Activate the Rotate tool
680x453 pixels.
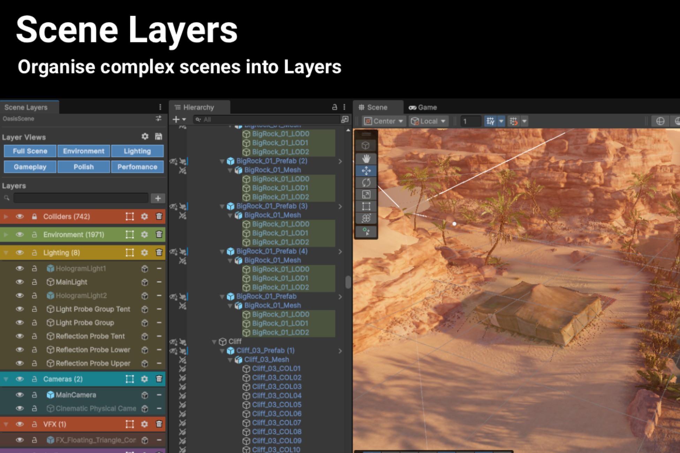coord(365,183)
